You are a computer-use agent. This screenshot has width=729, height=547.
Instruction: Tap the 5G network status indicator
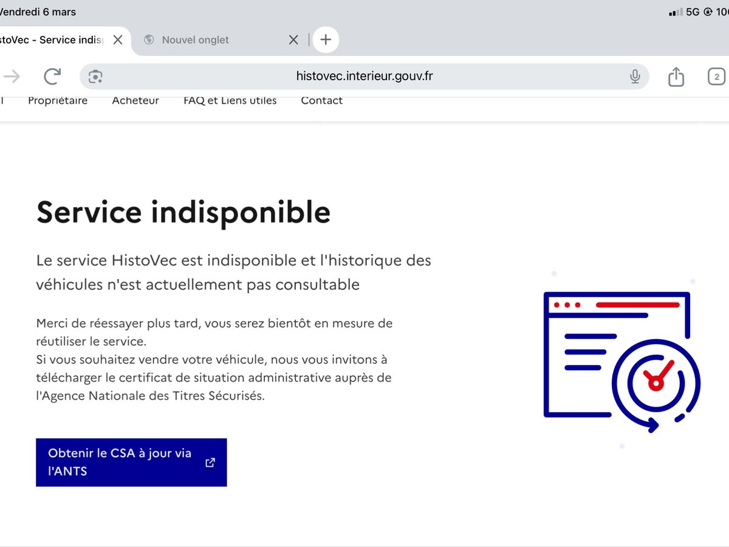pos(693,12)
